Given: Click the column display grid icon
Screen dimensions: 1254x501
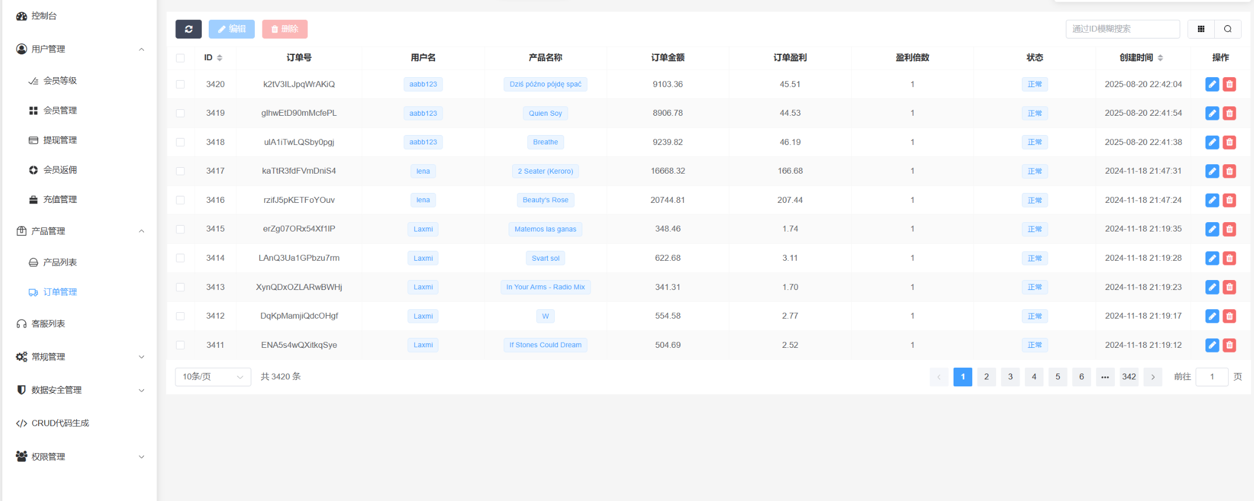Looking at the screenshot, I should pyautogui.click(x=1201, y=29).
